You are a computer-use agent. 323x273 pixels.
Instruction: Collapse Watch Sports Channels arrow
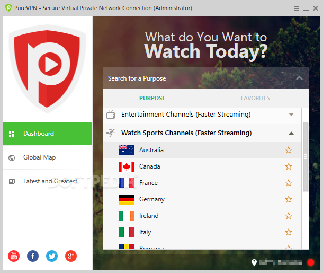tap(291, 133)
